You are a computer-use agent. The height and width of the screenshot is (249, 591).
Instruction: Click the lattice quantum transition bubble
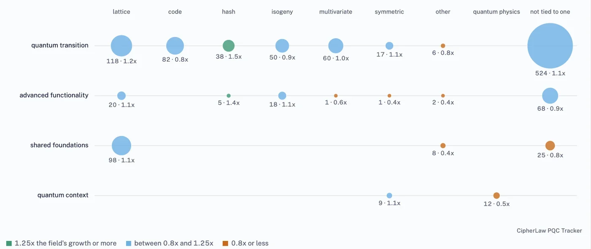click(x=122, y=46)
